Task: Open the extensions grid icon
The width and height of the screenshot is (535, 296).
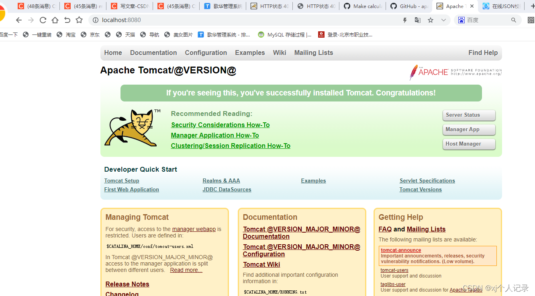Action: click(x=531, y=20)
